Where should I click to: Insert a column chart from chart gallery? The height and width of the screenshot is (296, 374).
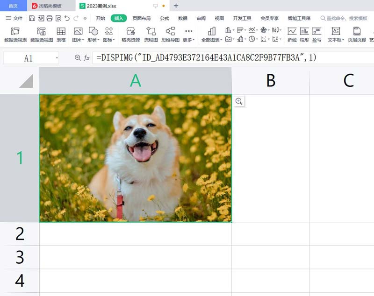tap(230, 30)
